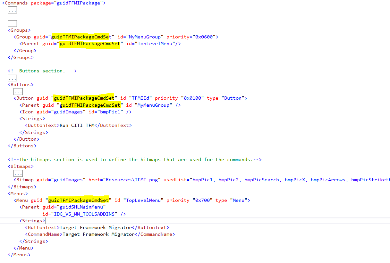Click the <Menus> opening tag
Image resolution: width=390 pixels, height=263 pixels.
[18, 193]
